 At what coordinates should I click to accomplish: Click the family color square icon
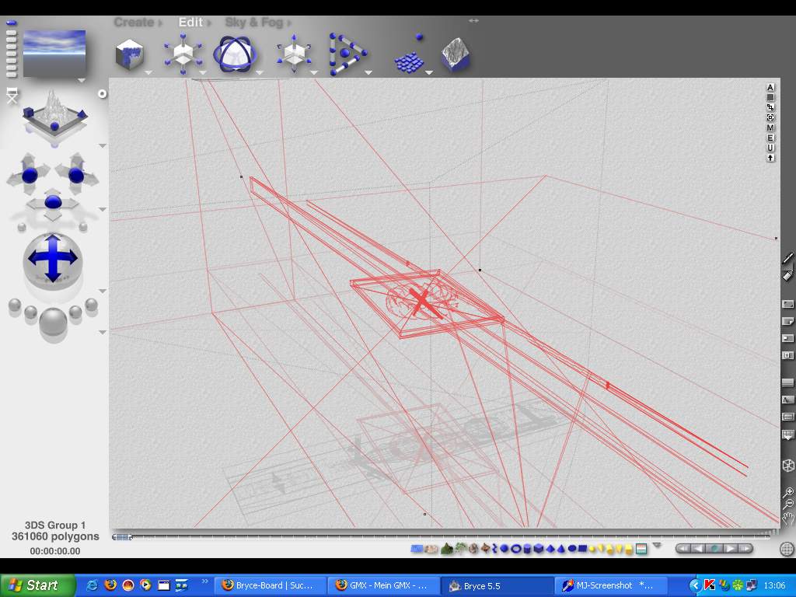[770, 97]
